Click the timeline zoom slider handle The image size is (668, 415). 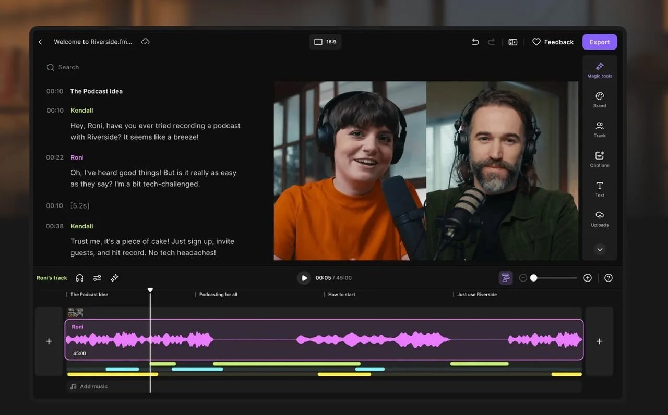click(x=533, y=278)
